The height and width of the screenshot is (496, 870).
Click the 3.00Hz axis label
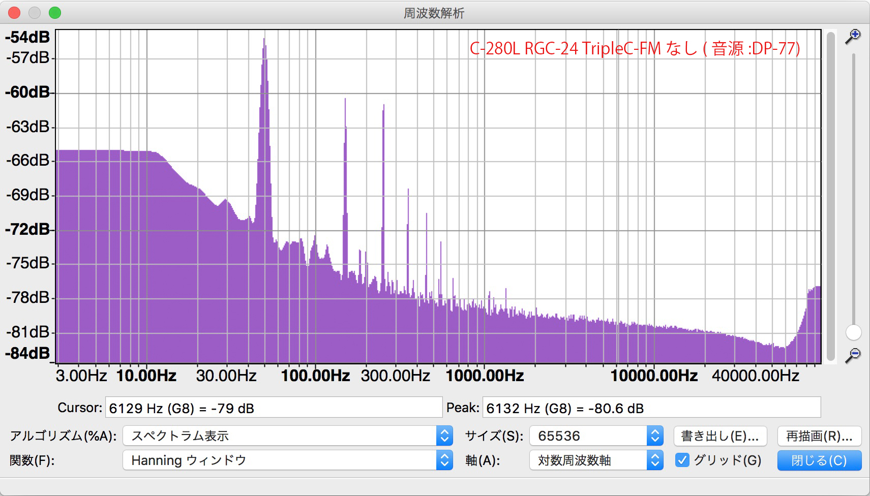81,376
